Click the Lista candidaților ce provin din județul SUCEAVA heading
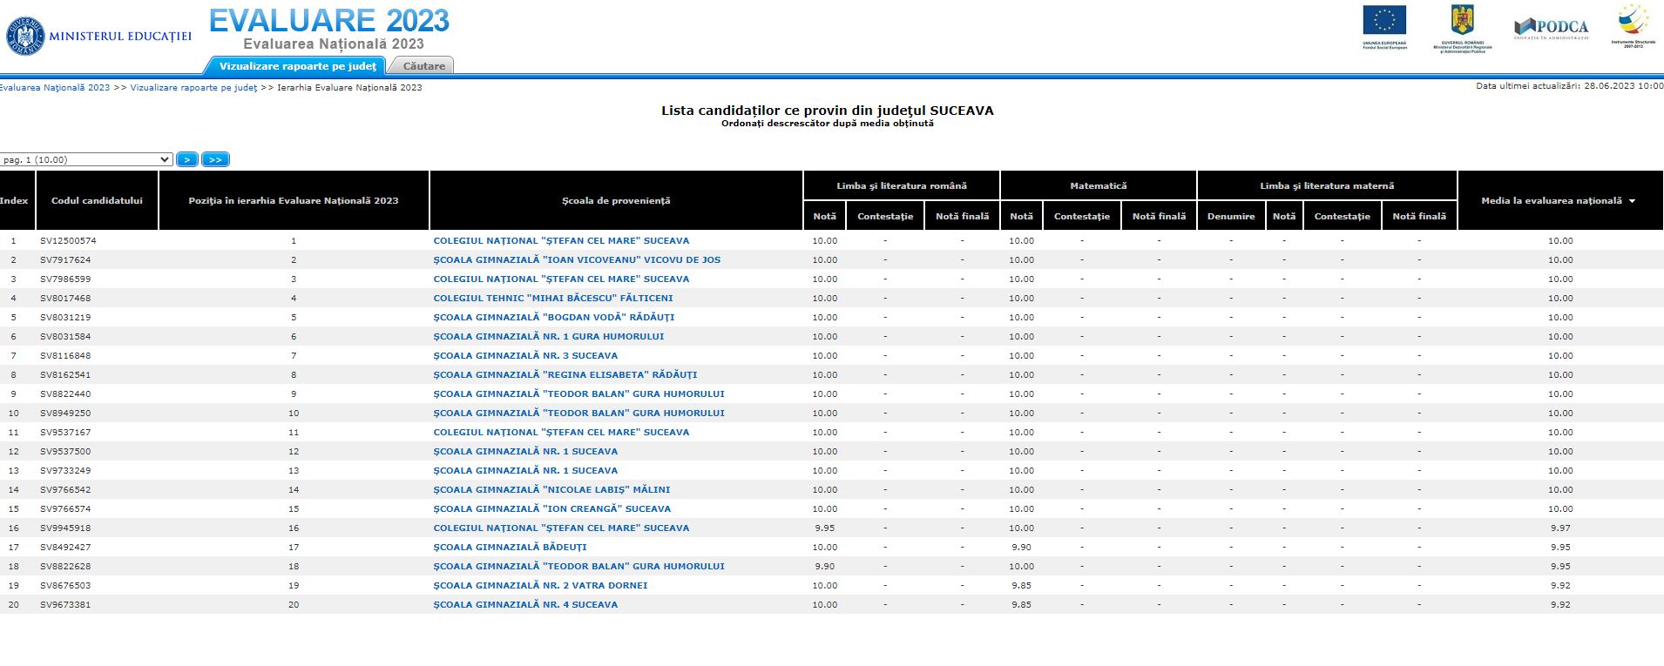This screenshot has width=1664, height=666. click(x=828, y=111)
